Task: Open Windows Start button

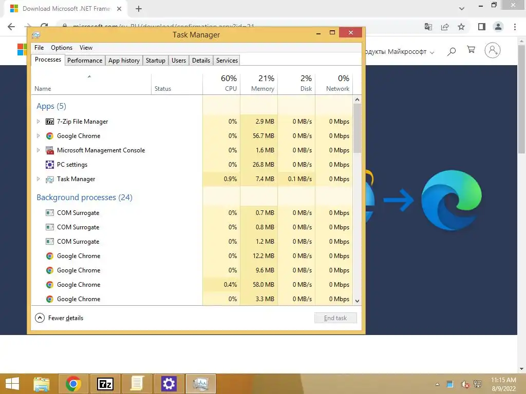Action: (x=12, y=384)
